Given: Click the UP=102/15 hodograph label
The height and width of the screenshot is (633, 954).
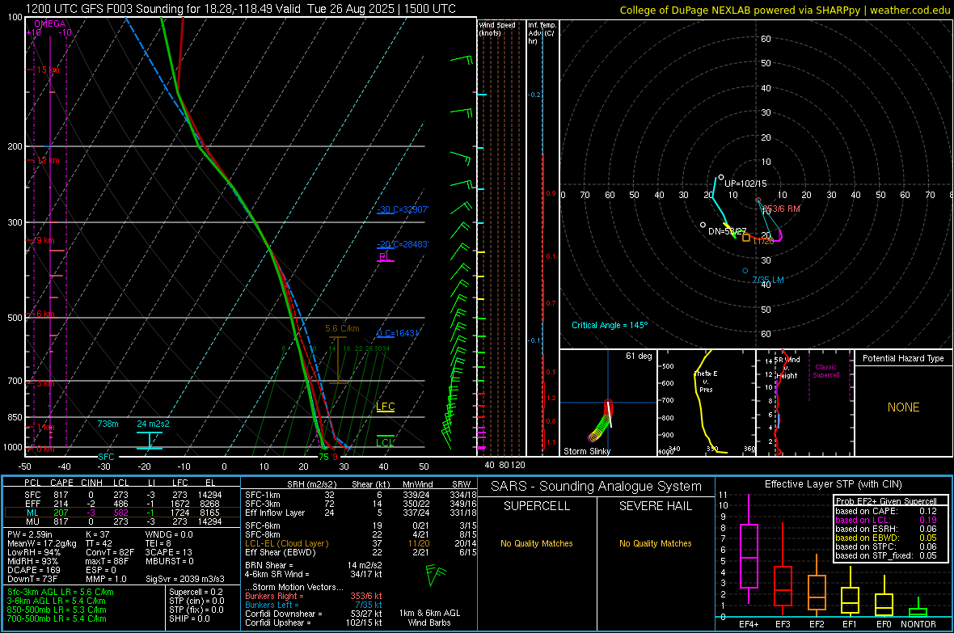Looking at the screenshot, I should [x=745, y=184].
